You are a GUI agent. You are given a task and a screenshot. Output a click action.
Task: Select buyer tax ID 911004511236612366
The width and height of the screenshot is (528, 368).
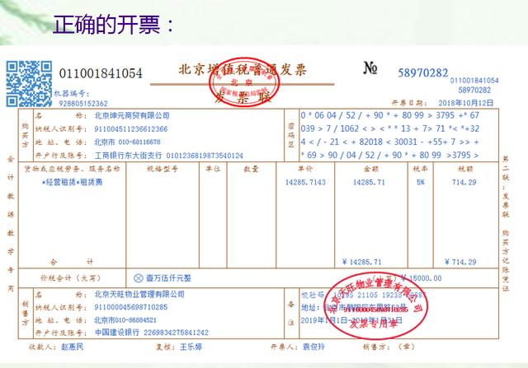pyautogui.click(x=131, y=128)
